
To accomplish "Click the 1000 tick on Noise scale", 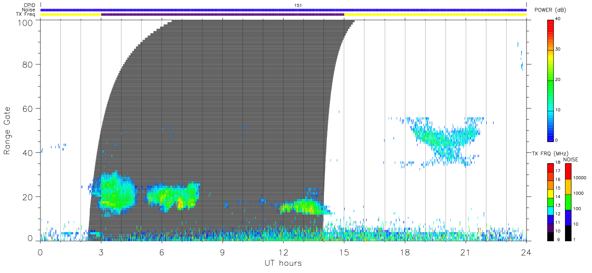I will [x=579, y=193].
